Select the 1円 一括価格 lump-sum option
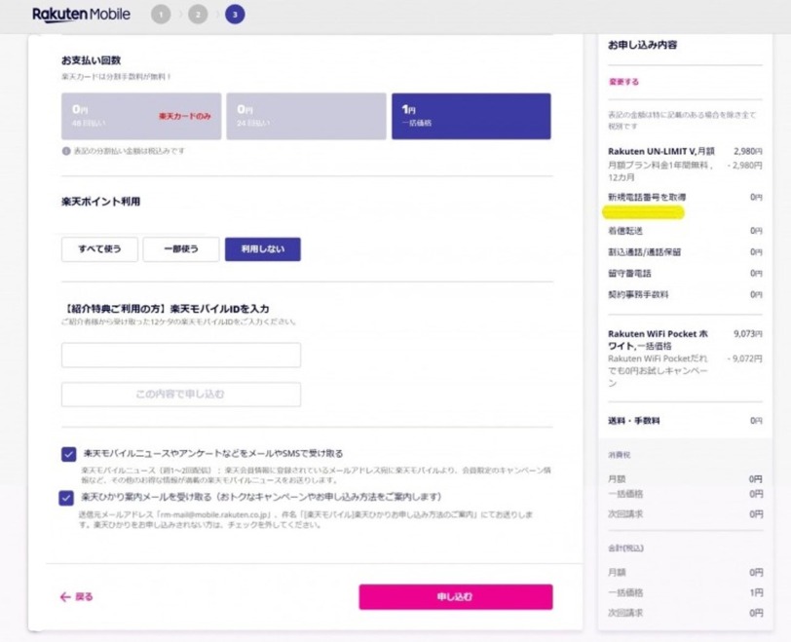The width and height of the screenshot is (791, 642). pyautogui.click(x=471, y=116)
